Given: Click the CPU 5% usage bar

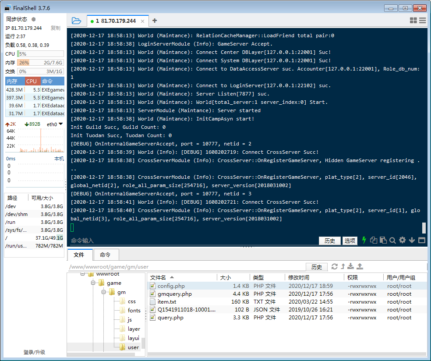Looking at the screenshot, I should click(40, 53).
